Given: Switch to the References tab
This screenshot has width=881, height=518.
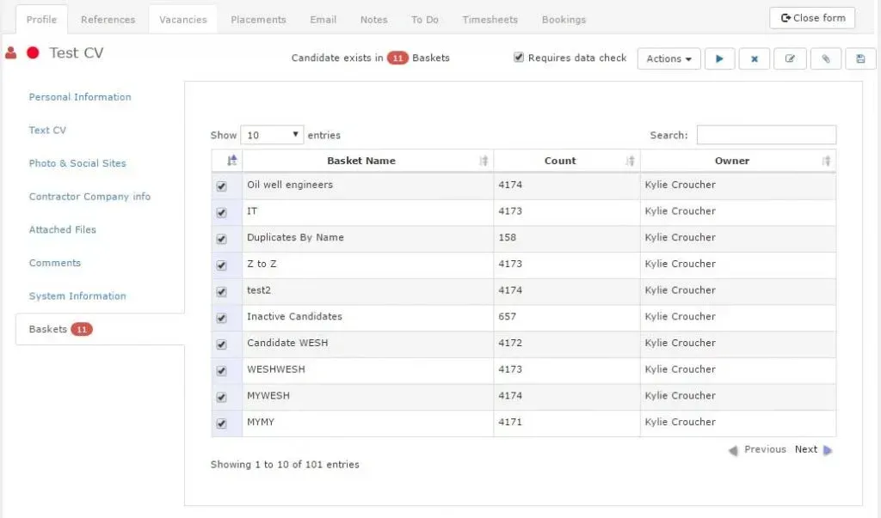Looking at the screenshot, I should 108,20.
